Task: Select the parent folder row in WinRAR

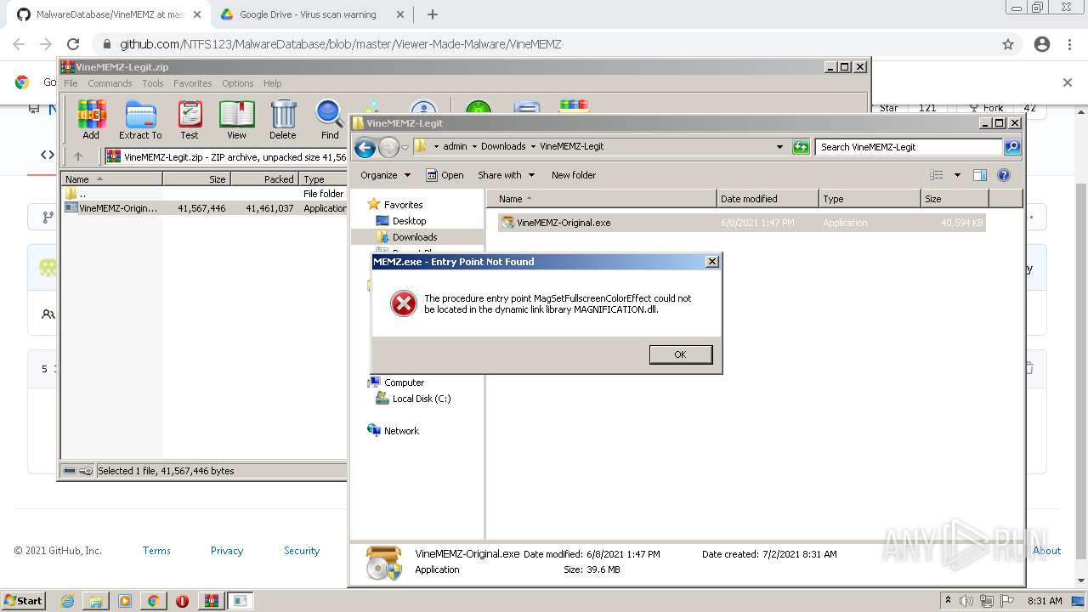Action: click(204, 194)
